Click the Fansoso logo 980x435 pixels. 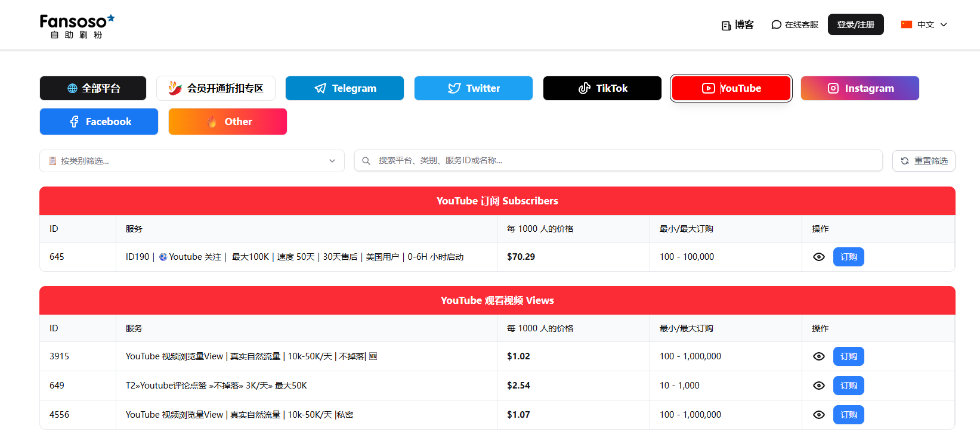(x=77, y=27)
